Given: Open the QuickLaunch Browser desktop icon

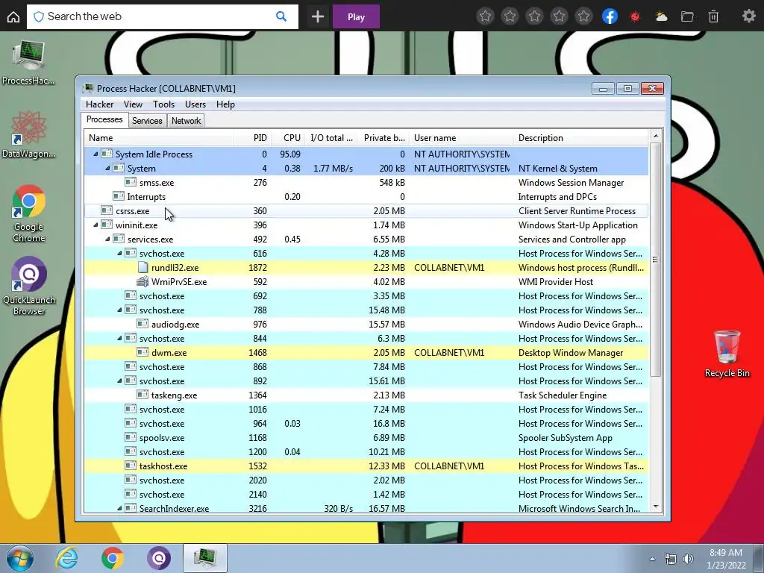Looking at the screenshot, I should pos(29,286).
